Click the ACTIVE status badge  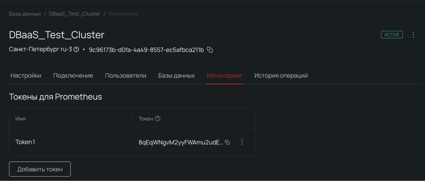(392, 35)
